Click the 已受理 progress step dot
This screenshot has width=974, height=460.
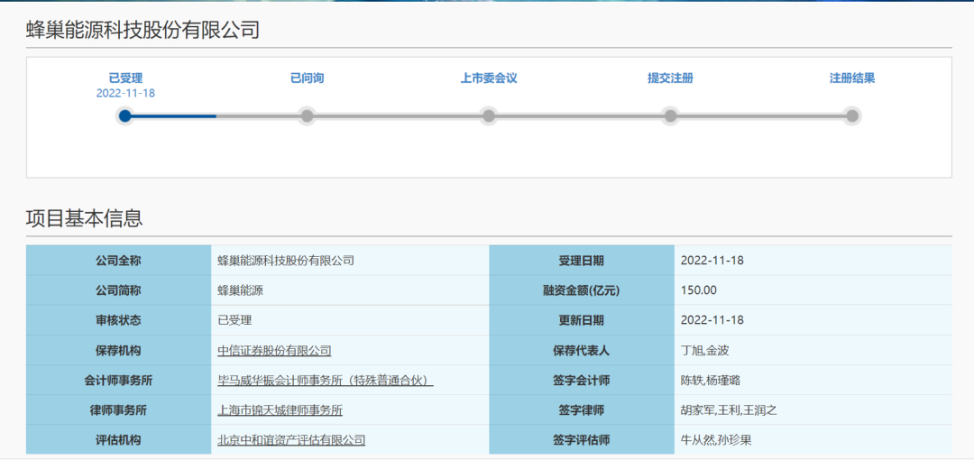coord(125,115)
